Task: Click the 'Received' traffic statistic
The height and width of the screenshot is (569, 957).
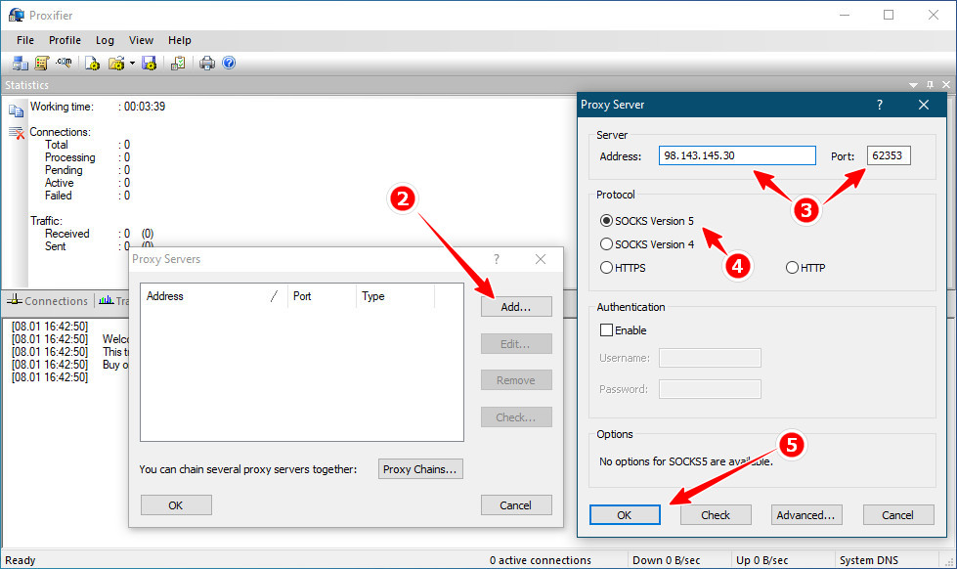Action: click(x=66, y=234)
